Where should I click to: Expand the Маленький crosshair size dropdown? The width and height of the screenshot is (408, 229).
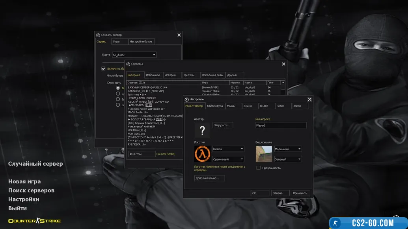pyautogui.click(x=288, y=149)
